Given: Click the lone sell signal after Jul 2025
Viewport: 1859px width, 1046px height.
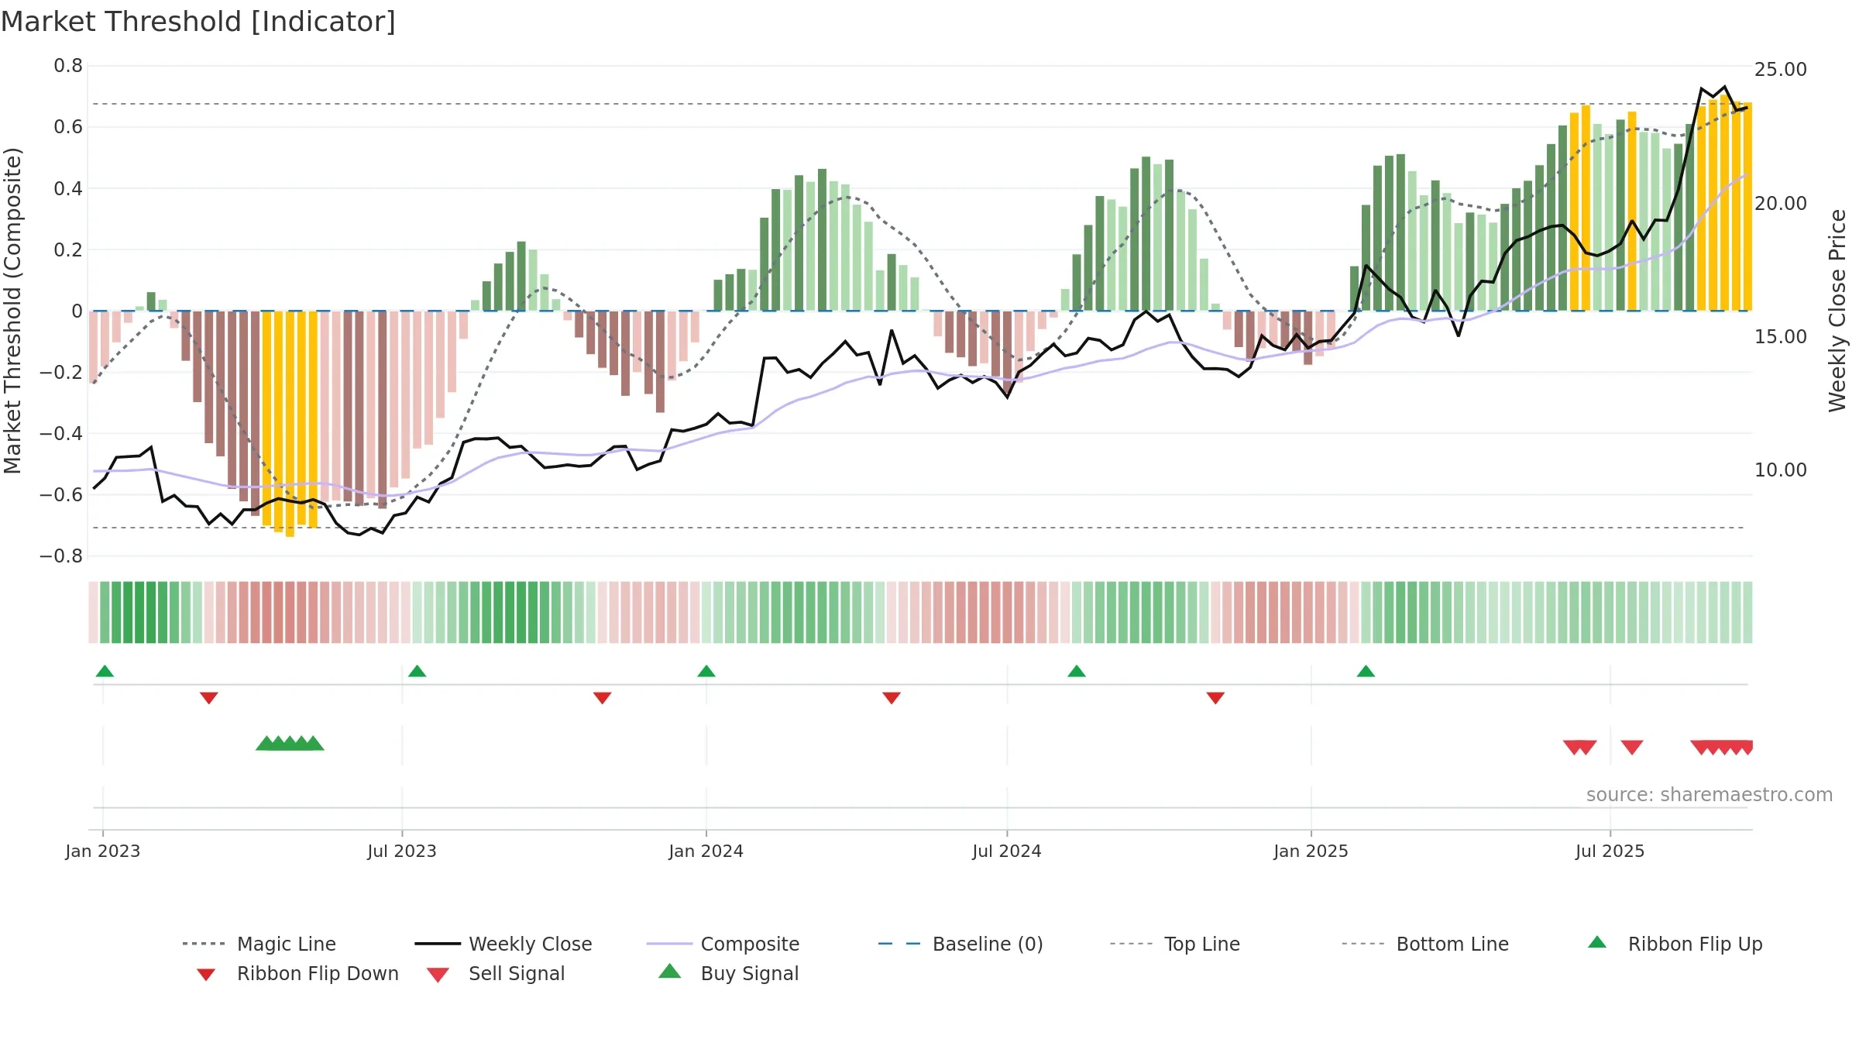Looking at the screenshot, I should point(1632,747).
